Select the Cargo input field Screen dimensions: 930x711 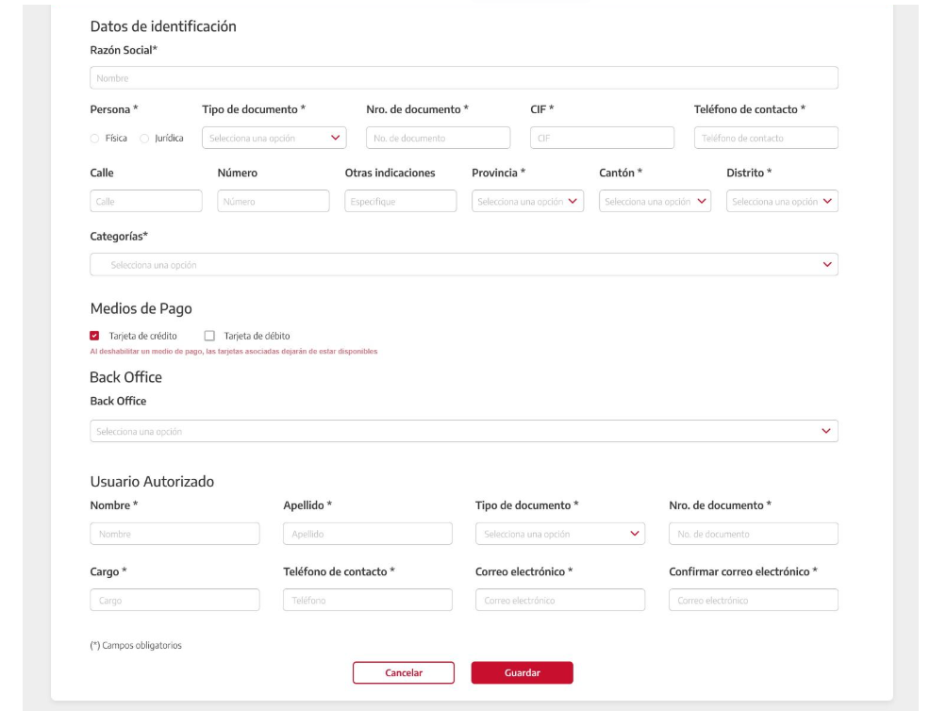[174, 600]
